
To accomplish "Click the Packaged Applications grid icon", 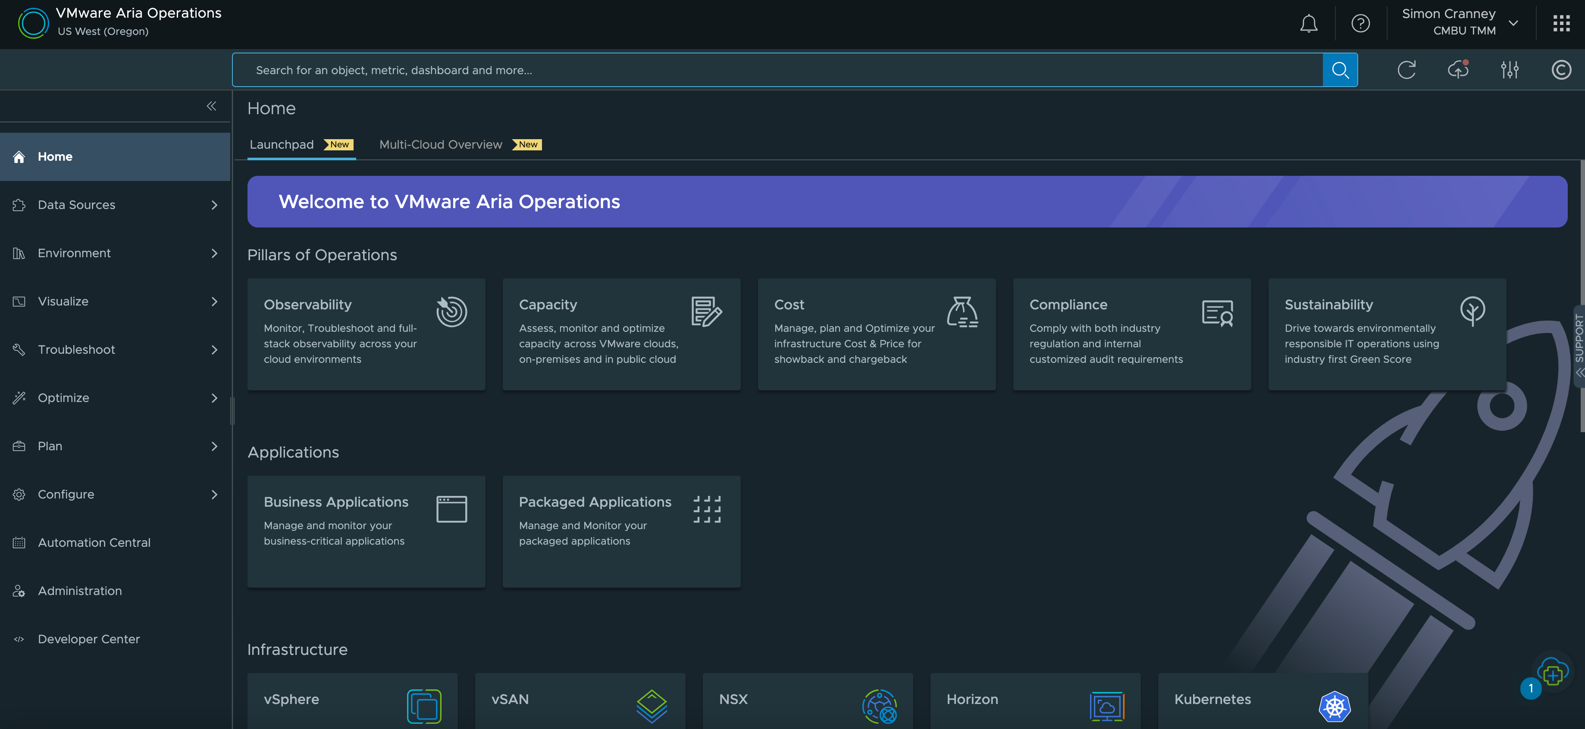I will click(707, 509).
